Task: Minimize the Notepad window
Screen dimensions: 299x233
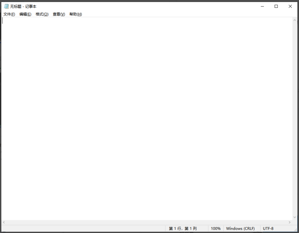Action: pyautogui.click(x=262, y=6)
